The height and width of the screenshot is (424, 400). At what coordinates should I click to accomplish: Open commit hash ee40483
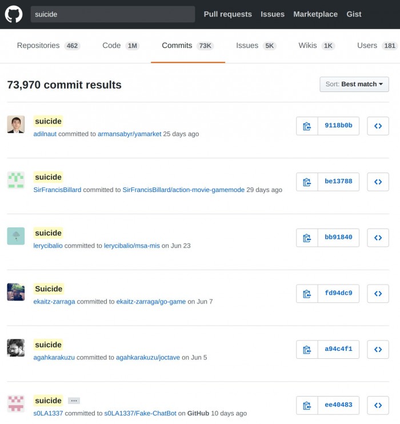pyautogui.click(x=339, y=405)
